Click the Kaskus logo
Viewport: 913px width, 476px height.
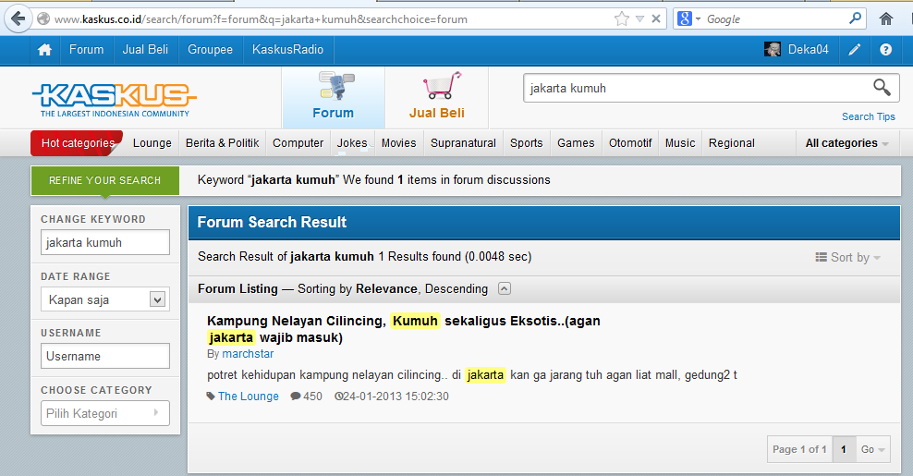[x=115, y=100]
